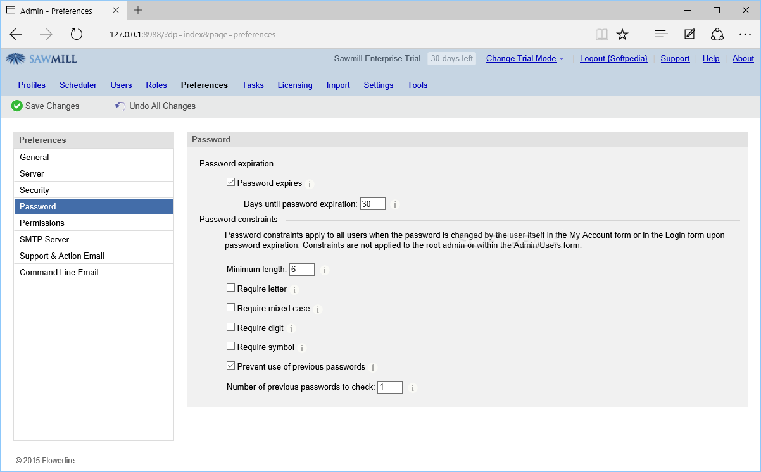Image resolution: width=761 pixels, height=472 pixels.
Task: Expand the Change Trial Mode dropdown
Action: click(524, 58)
